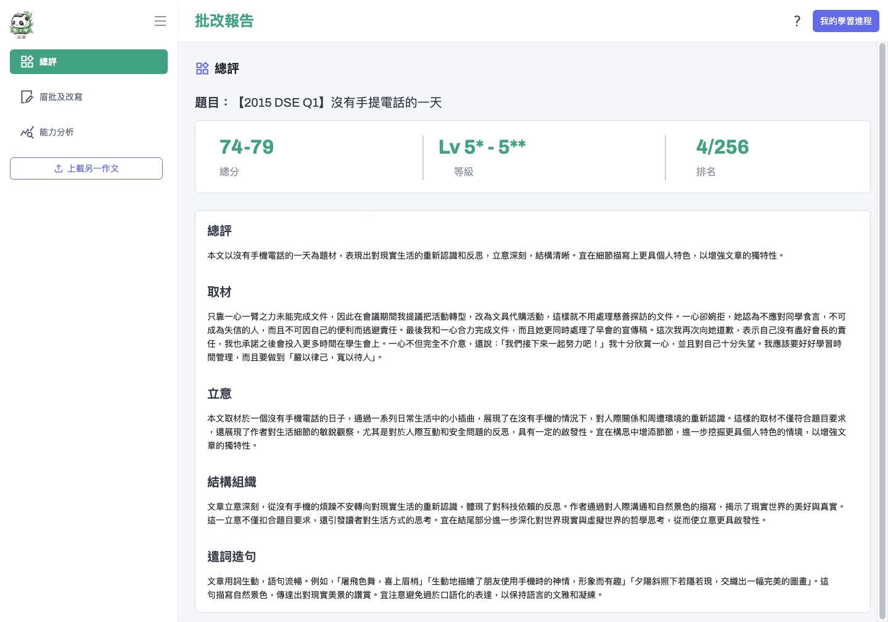888x622 pixels.
Task: Click the upload arrow icon in the sidebar
Action: pyautogui.click(x=59, y=168)
